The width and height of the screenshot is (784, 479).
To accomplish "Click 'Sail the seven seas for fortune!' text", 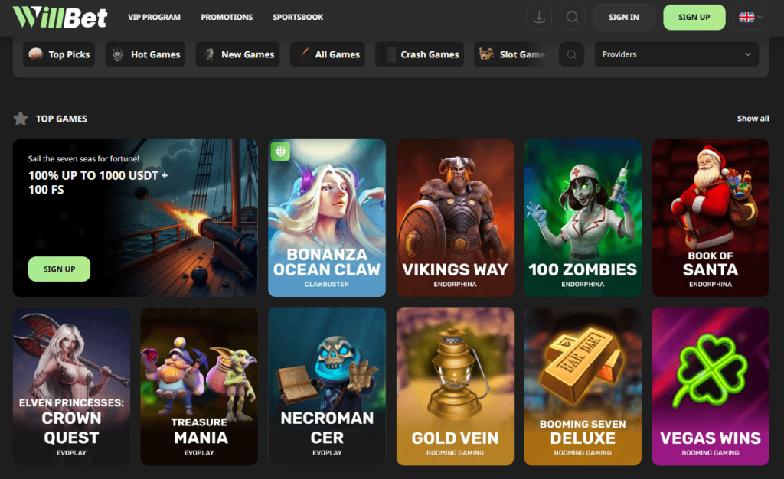I will 83,159.
